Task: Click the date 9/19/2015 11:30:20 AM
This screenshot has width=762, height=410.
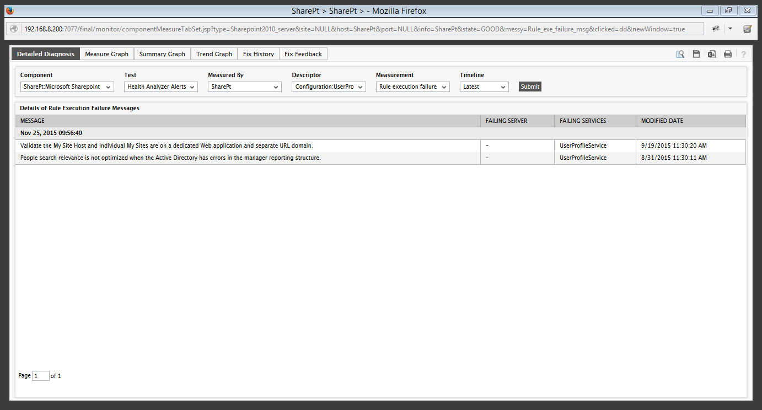Action: point(674,145)
